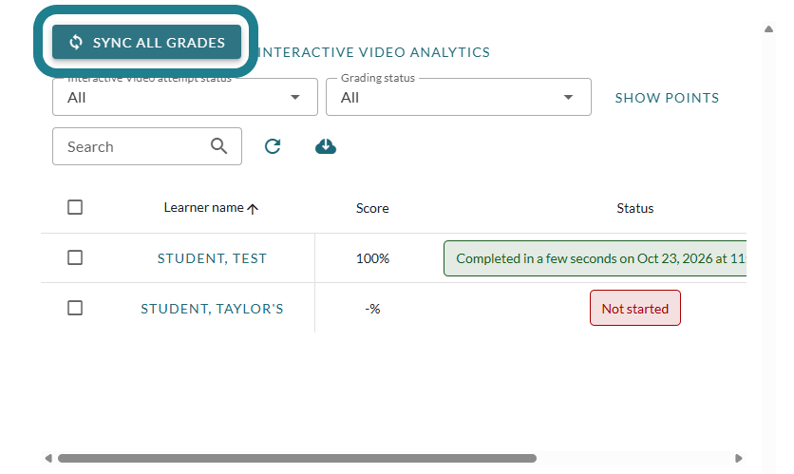Check the box for Student, Test
The image size is (794, 474).
coord(75,257)
